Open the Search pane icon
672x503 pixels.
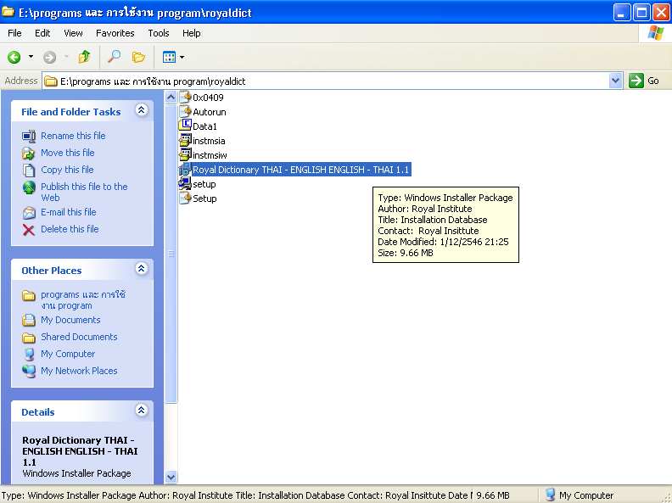(x=114, y=57)
